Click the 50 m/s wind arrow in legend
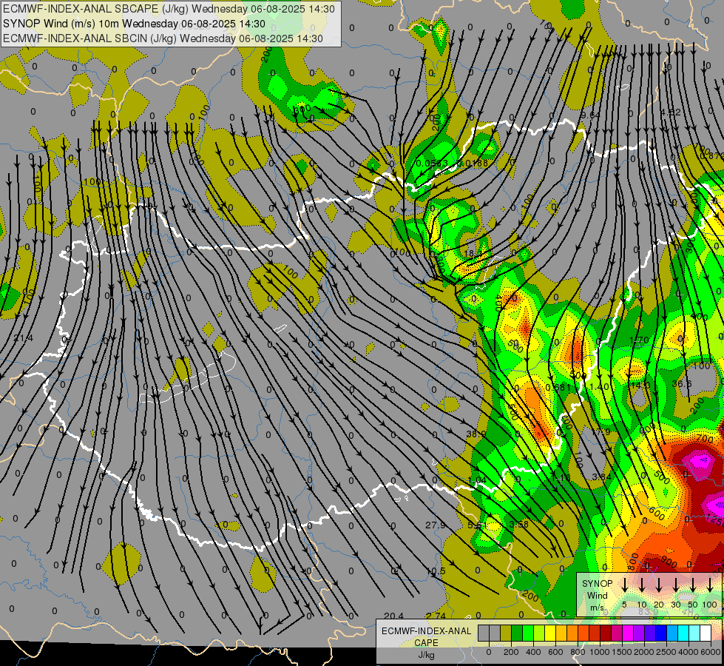This screenshot has width=724, height=666. 693,584
